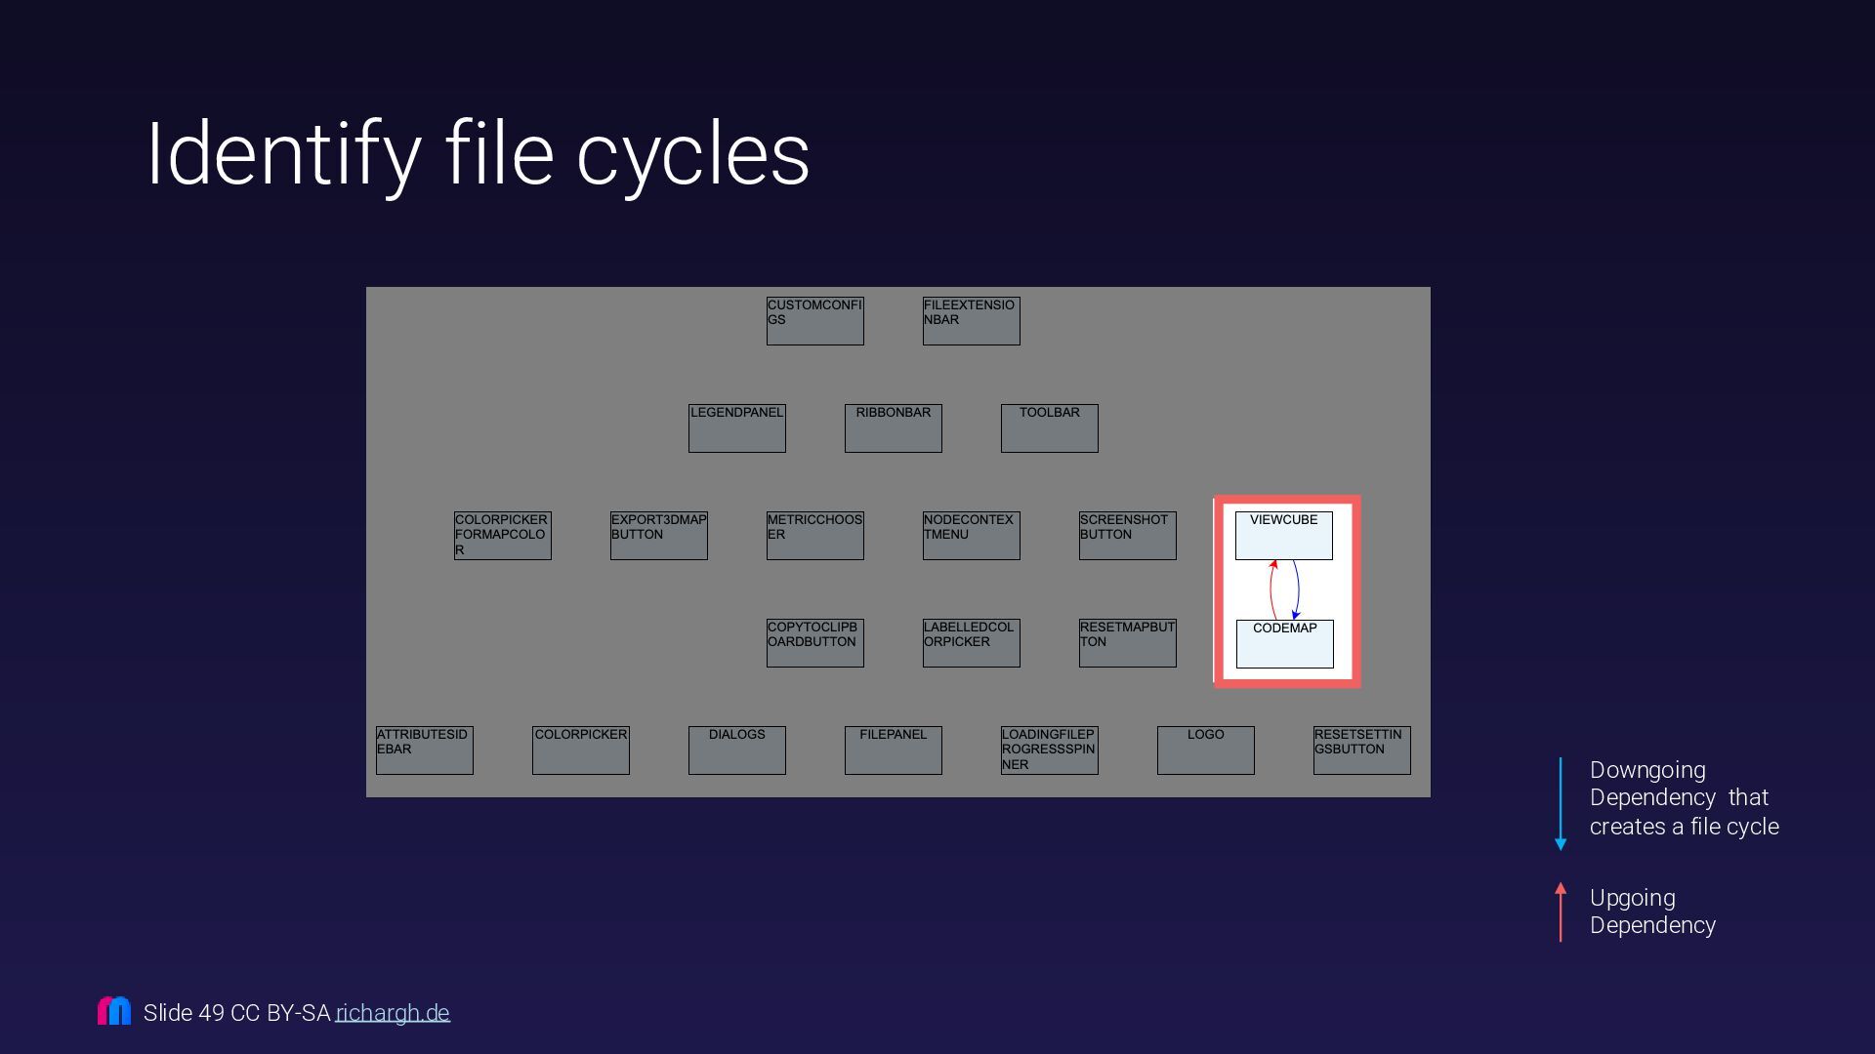
Task: Select the ATTRIBUTESIDEBAR node
Action: tap(424, 750)
